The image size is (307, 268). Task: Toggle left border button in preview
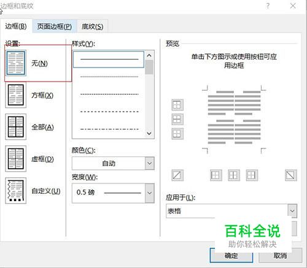(216, 175)
